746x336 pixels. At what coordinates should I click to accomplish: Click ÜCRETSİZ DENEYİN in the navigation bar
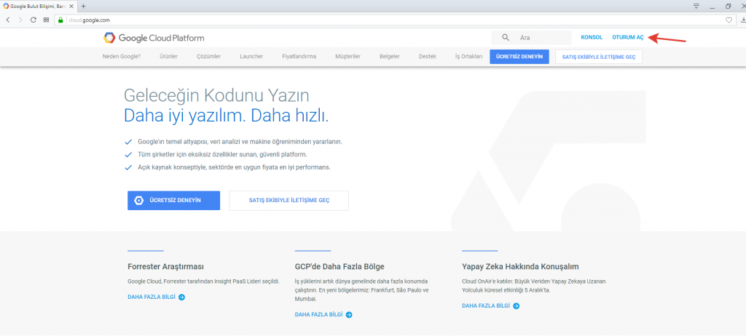click(519, 57)
